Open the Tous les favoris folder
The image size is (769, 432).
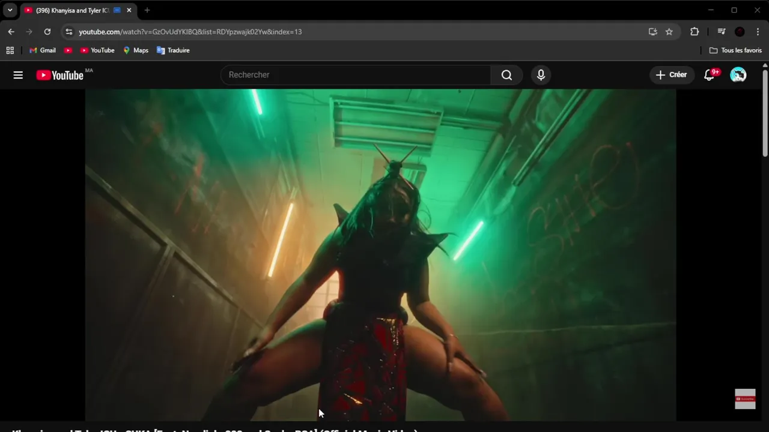click(x=735, y=50)
